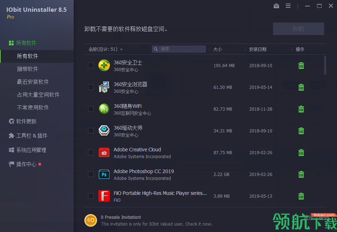Open 操作中心 section
The height and width of the screenshot is (232, 337).
point(26,164)
